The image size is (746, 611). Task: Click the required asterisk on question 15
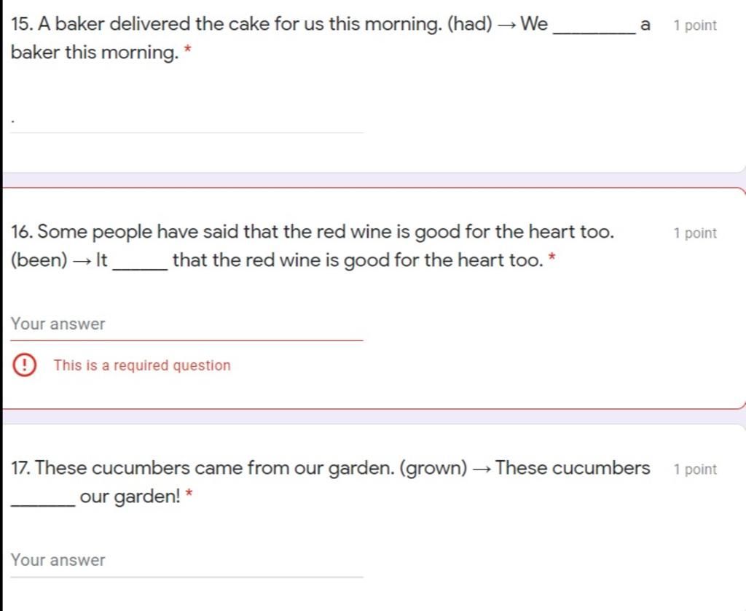(188, 51)
